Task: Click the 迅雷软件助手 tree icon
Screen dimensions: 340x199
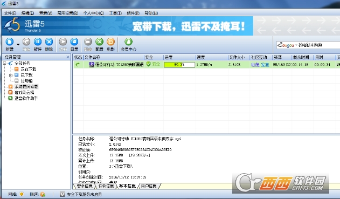Action: coord(10,98)
